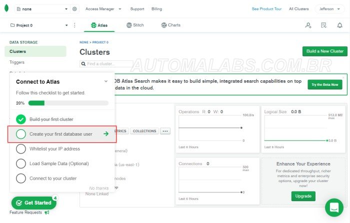
Task: Click PROJECT 0 in the breadcrumb
Action: tap(100, 42)
